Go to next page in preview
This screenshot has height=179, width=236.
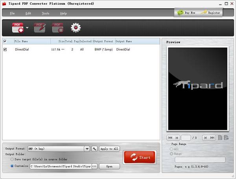[206, 138]
